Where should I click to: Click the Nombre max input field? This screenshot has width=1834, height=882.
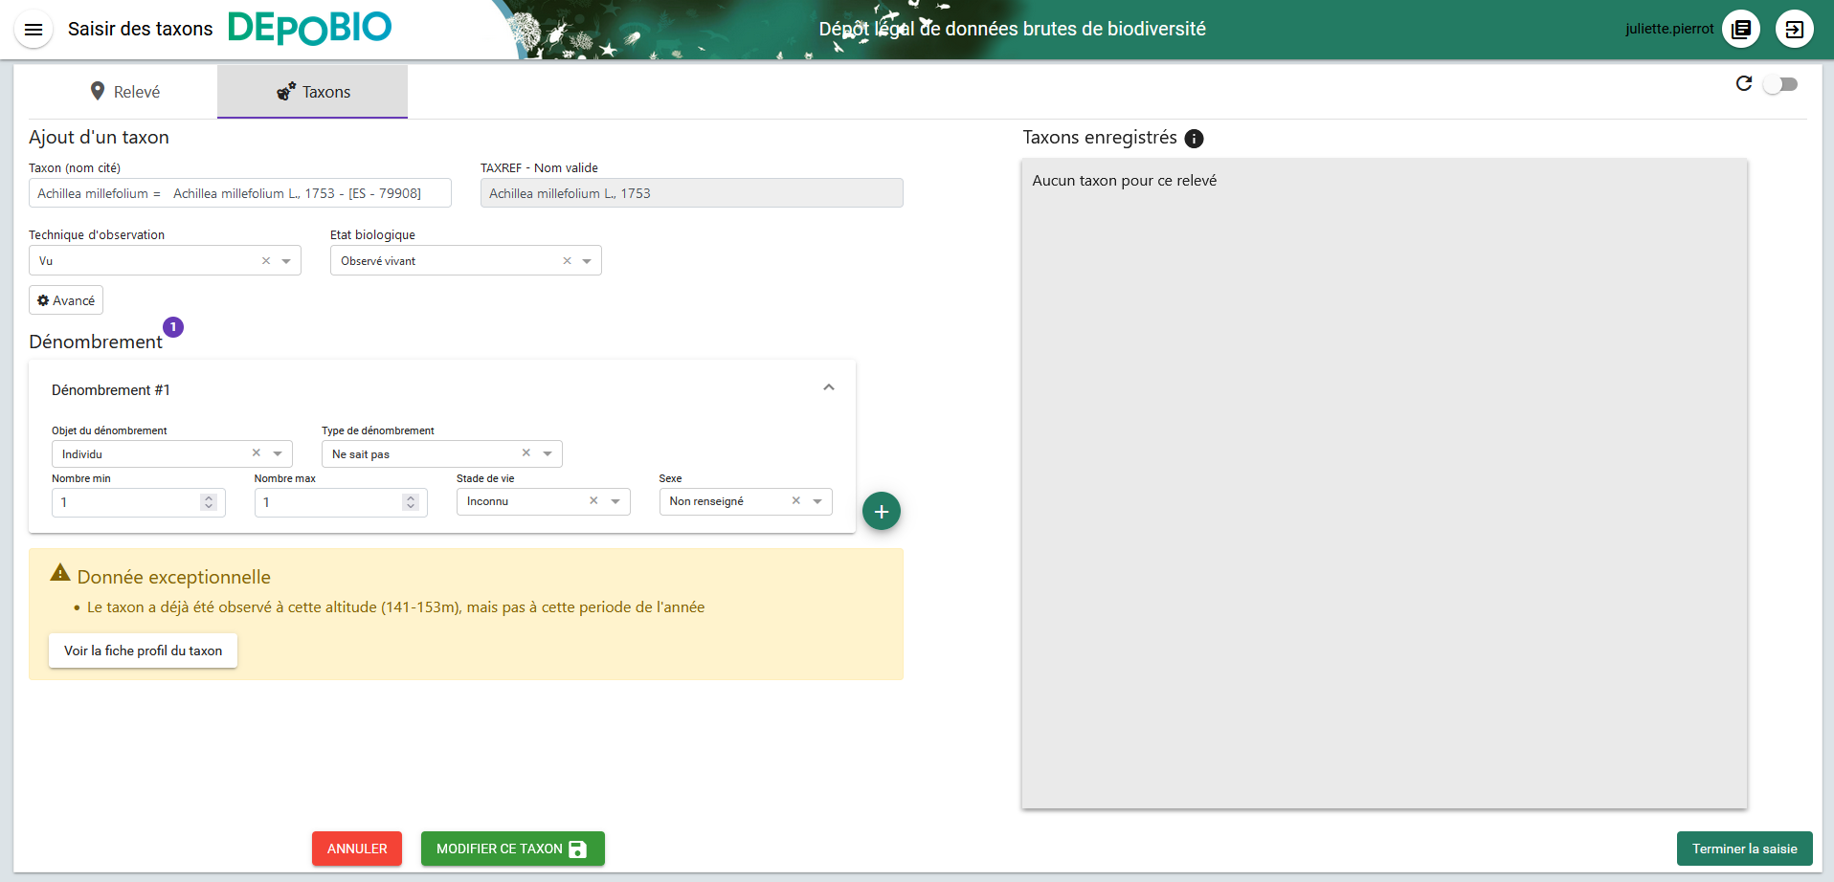tap(341, 502)
